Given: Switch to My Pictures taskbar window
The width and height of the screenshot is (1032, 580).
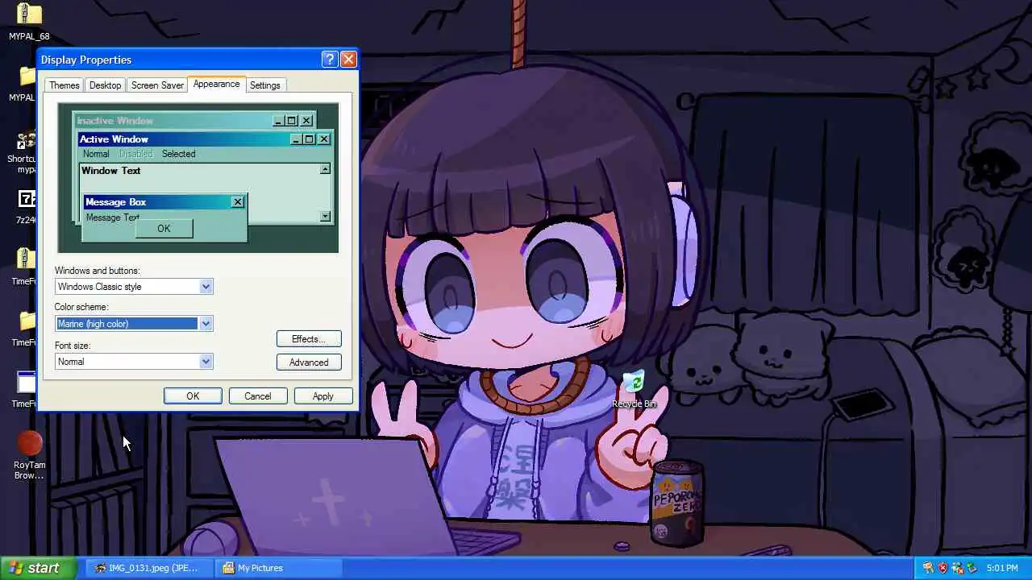Looking at the screenshot, I should point(280,568).
